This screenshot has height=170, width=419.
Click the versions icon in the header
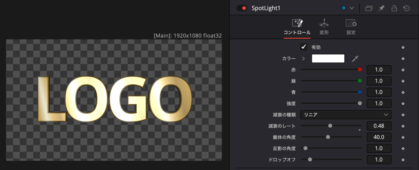tap(369, 8)
